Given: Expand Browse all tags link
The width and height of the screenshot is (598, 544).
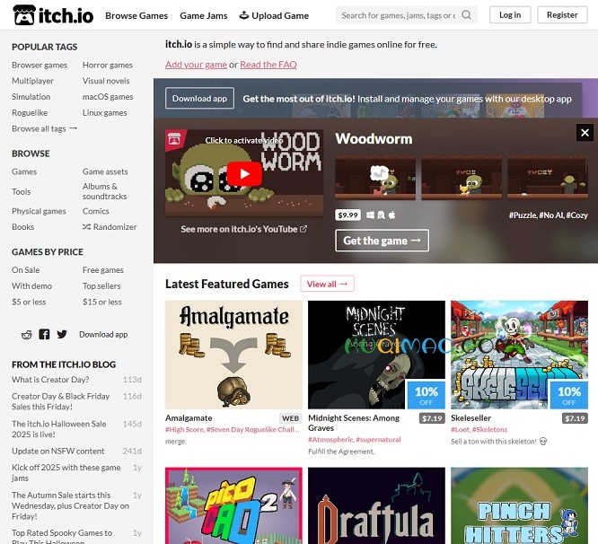Looking at the screenshot, I should click(x=44, y=128).
